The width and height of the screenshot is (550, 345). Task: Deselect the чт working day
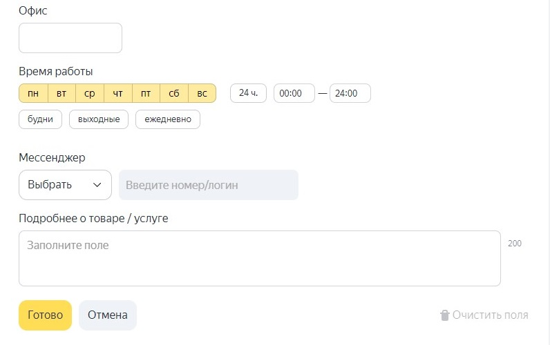(x=118, y=93)
